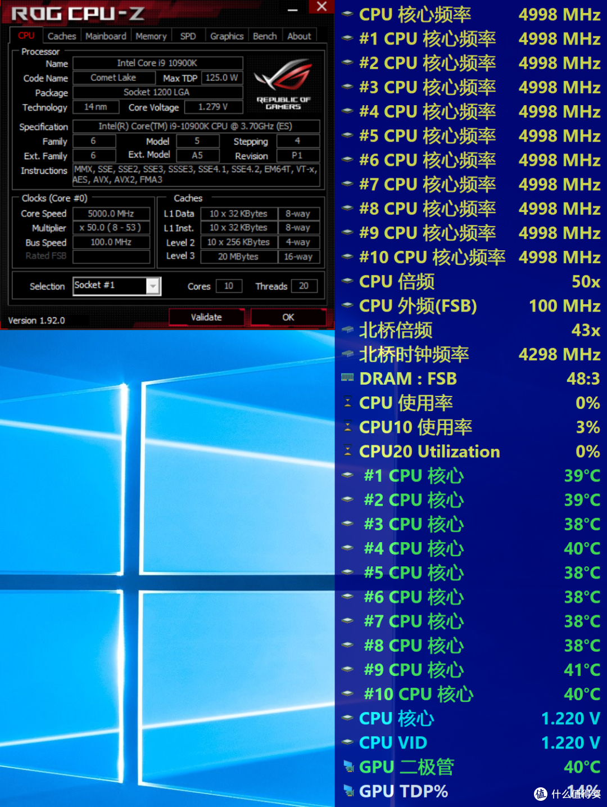Close the ROG CPU-Z window
Screen dimensions: 607x807
coord(321,7)
